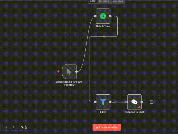Click the Filter funnel node
The width and height of the screenshot is (178, 134).
(x=103, y=102)
